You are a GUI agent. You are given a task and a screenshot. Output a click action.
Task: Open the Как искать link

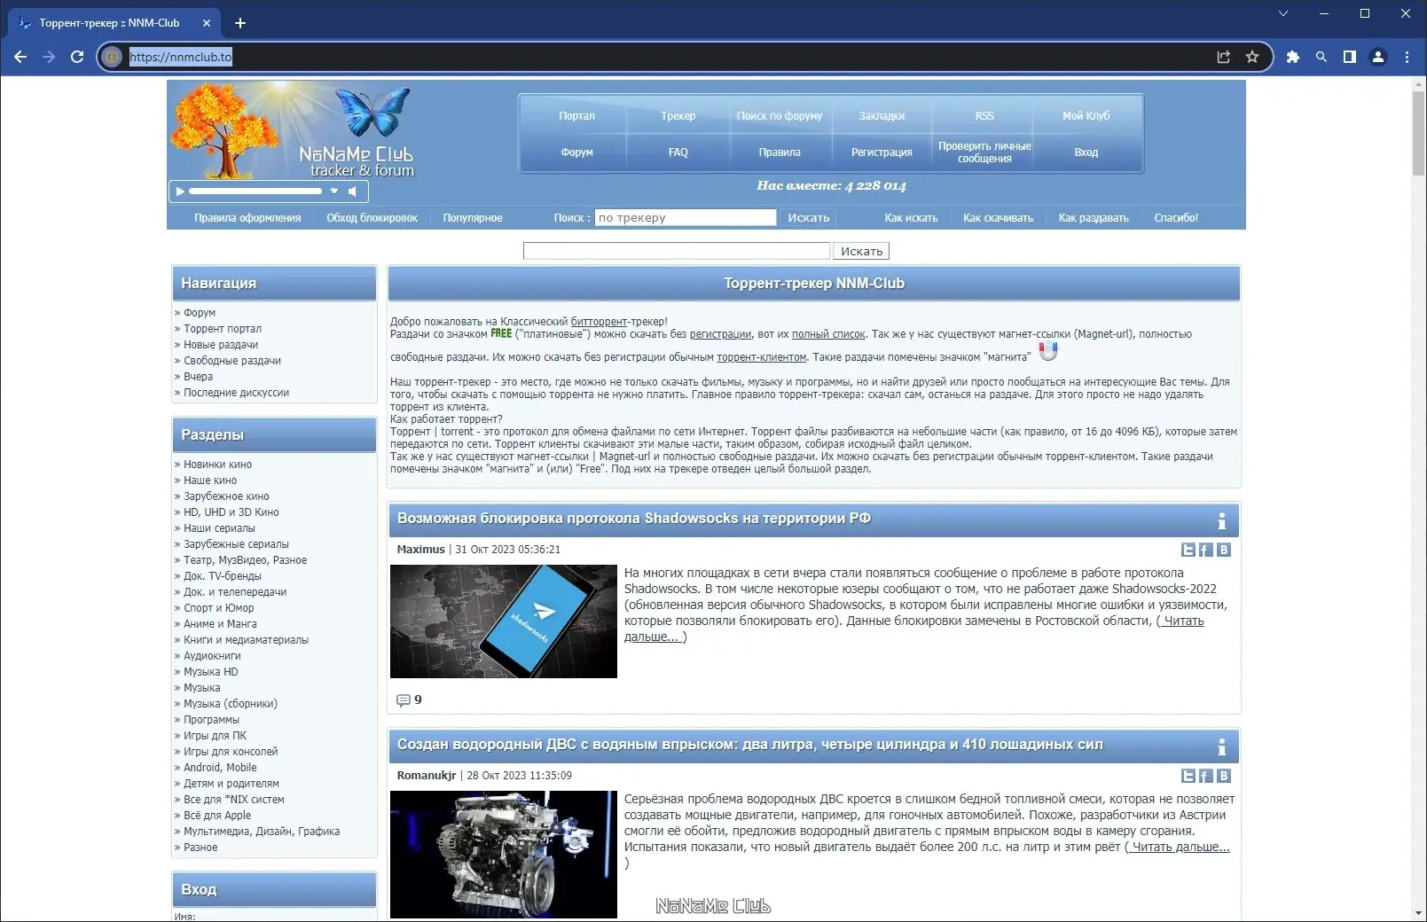[911, 218]
